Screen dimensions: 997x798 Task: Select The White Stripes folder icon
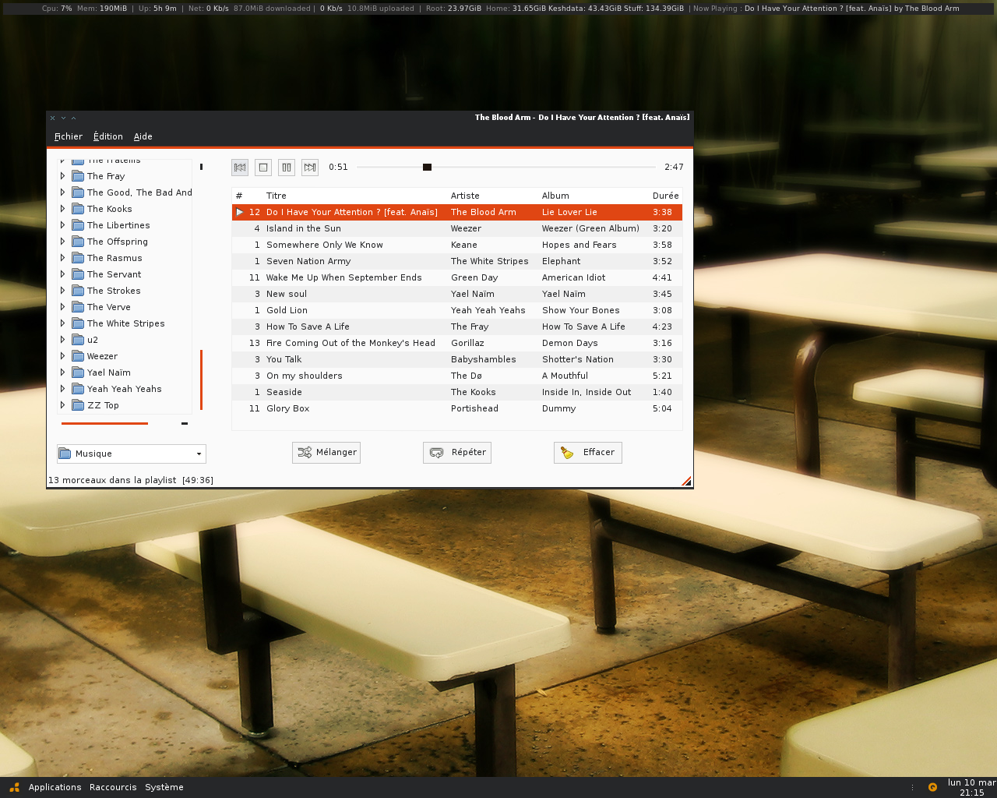[x=78, y=323]
